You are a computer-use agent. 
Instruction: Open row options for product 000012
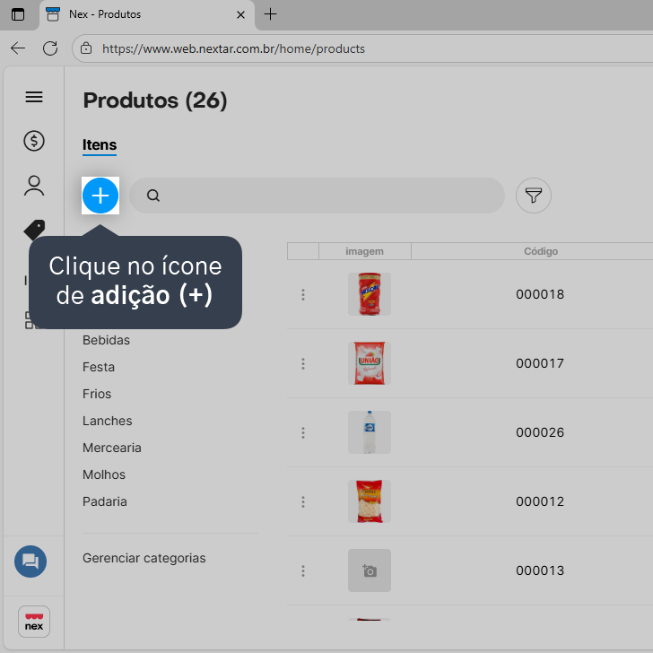[303, 501]
